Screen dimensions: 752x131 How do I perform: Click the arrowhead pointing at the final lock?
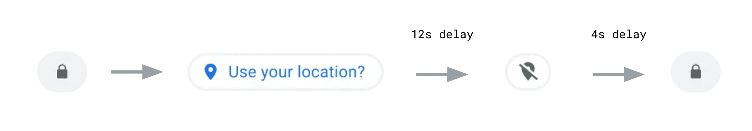pos(633,74)
